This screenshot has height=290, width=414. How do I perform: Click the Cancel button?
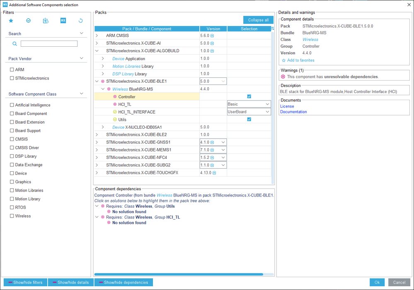pyautogui.click(x=399, y=283)
